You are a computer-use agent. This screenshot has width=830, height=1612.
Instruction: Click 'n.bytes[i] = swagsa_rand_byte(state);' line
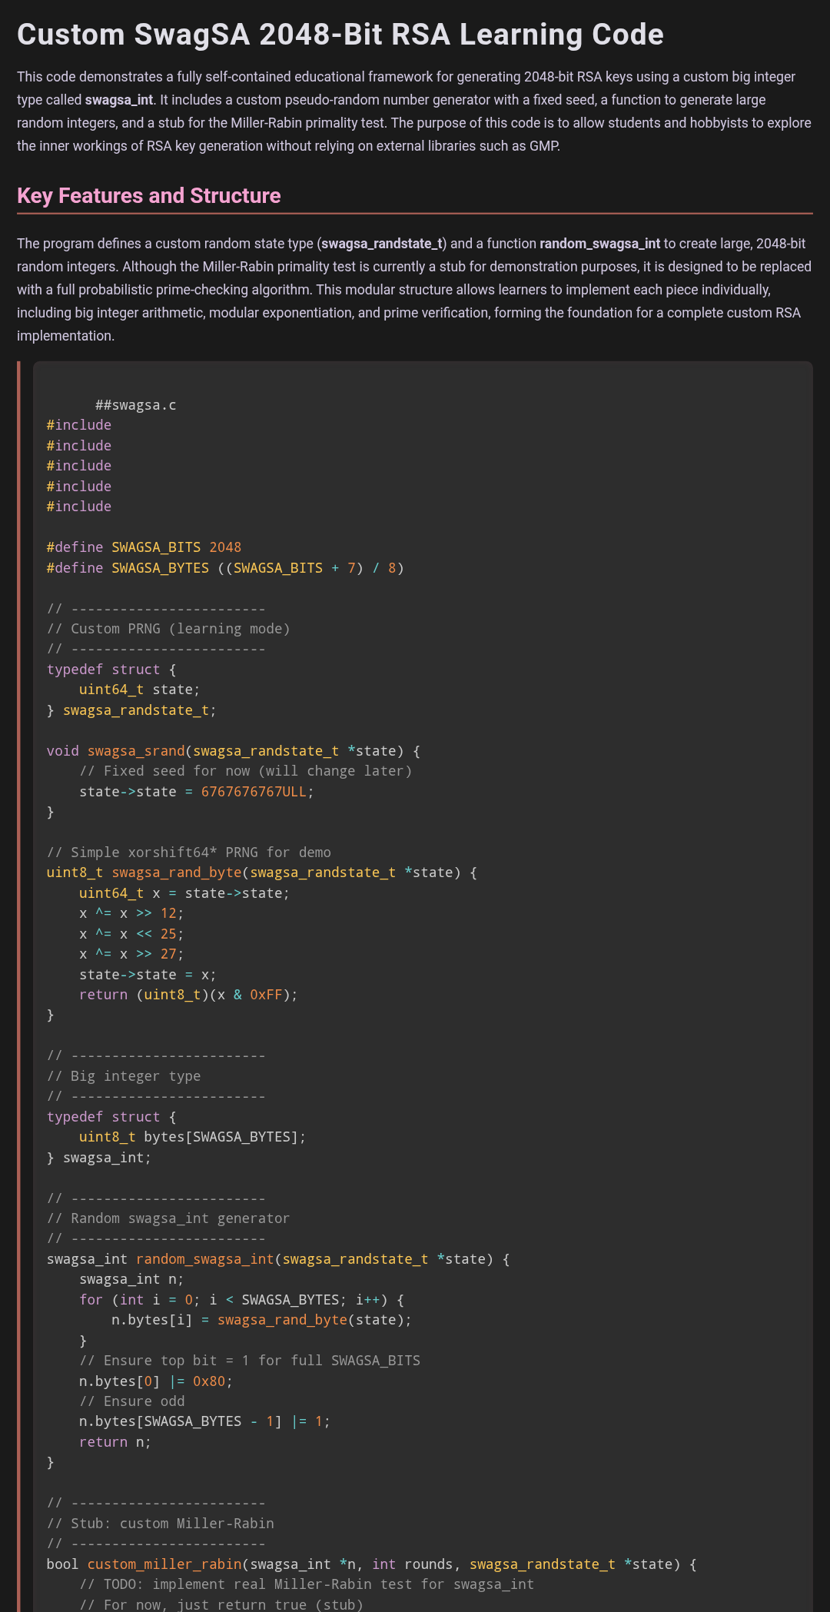[x=262, y=1320]
